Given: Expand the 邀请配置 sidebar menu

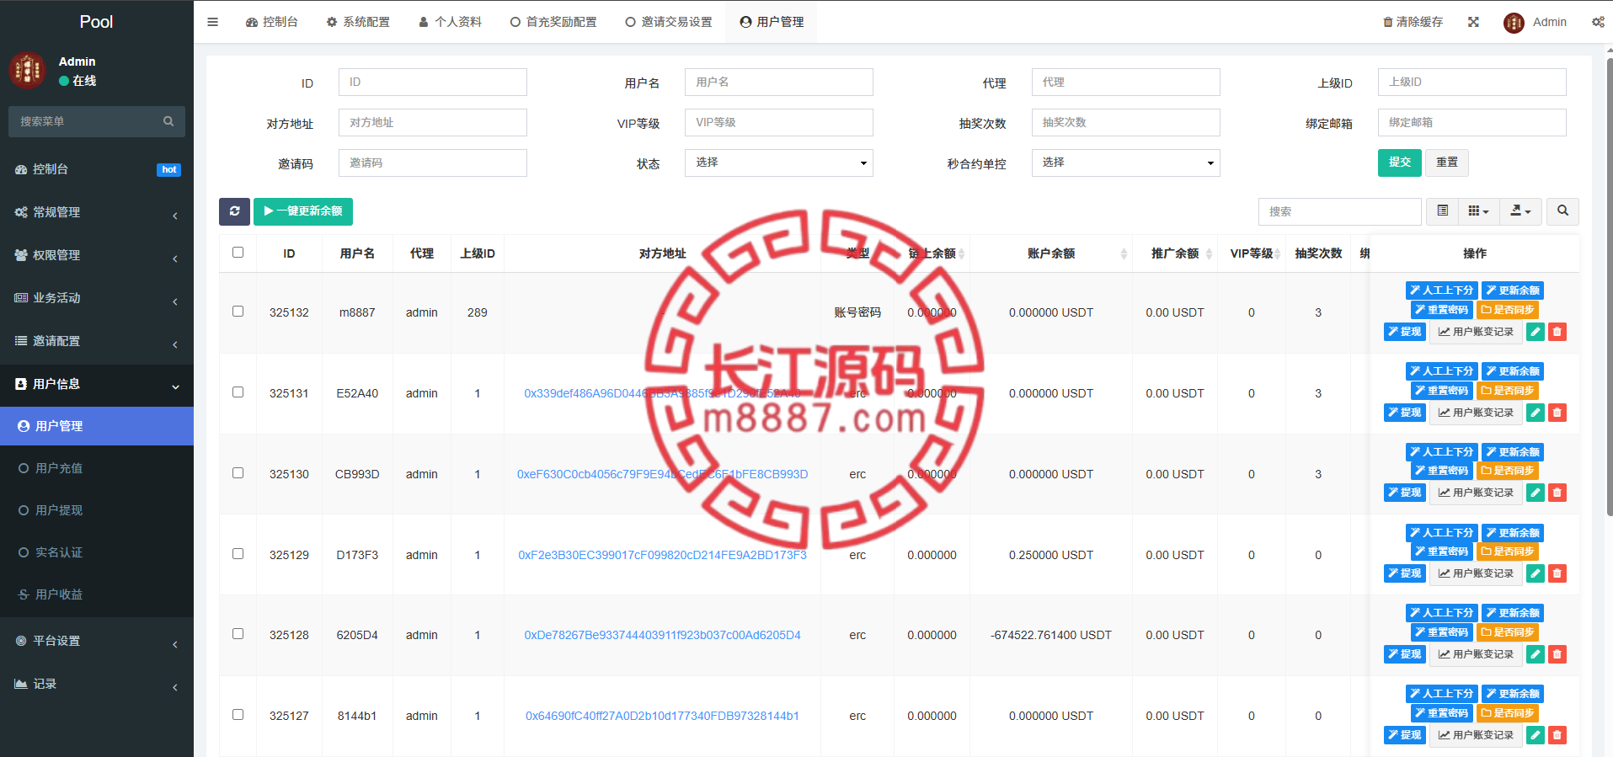Looking at the screenshot, I should [97, 341].
